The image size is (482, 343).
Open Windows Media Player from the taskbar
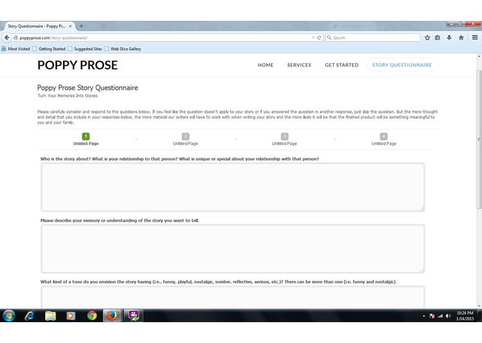click(71, 315)
